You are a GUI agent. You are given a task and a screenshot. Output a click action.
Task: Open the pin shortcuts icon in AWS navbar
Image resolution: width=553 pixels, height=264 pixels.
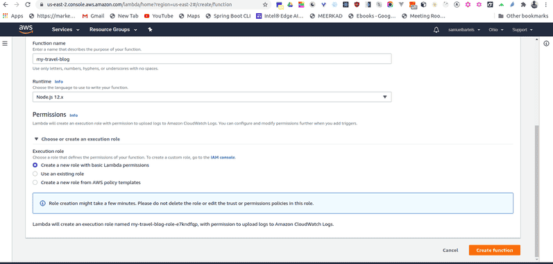151,30
